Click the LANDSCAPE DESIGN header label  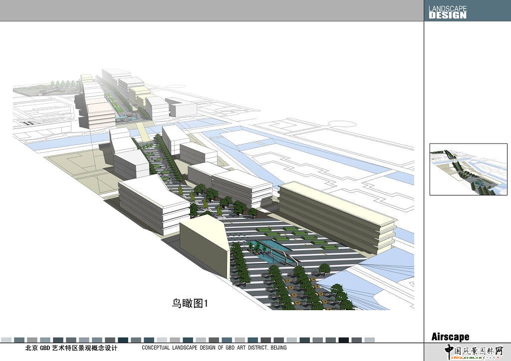point(448,12)
